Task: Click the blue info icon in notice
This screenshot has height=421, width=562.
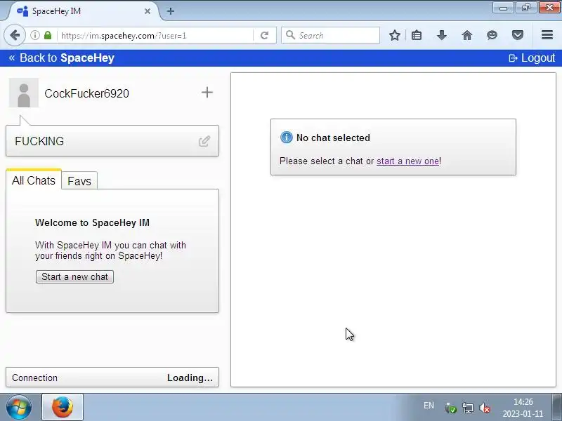Action: pos(287,137)
